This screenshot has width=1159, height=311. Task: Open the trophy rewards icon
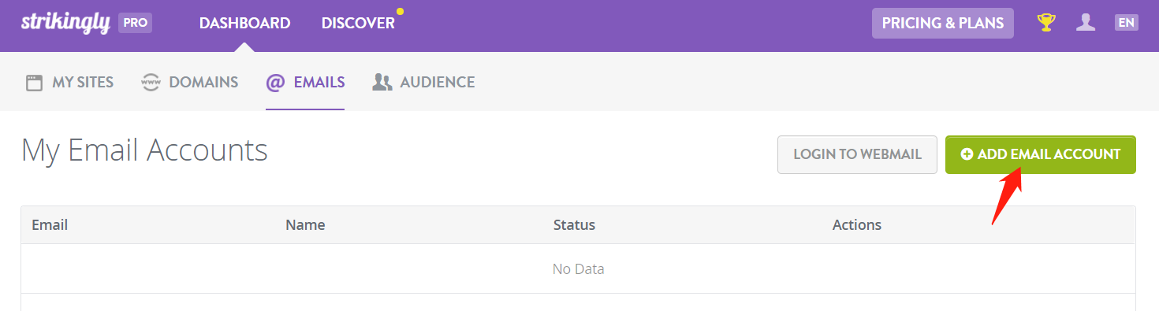(1046, 23)
